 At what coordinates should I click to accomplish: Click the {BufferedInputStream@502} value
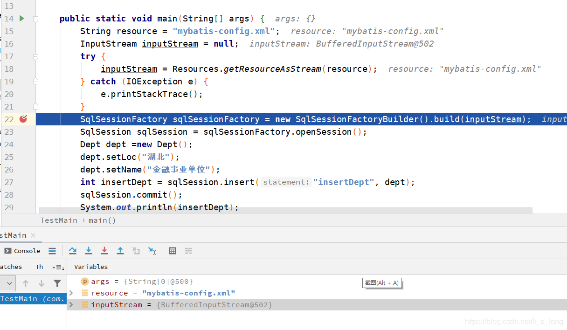(x=214, y=305)
